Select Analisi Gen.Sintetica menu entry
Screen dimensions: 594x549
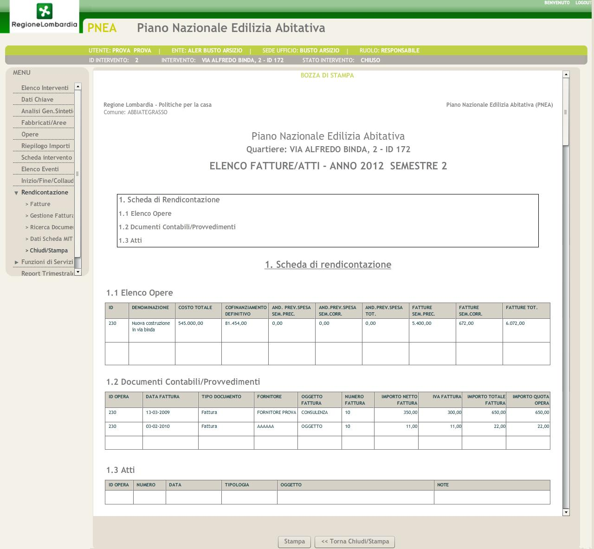click(x=47, y=111)
